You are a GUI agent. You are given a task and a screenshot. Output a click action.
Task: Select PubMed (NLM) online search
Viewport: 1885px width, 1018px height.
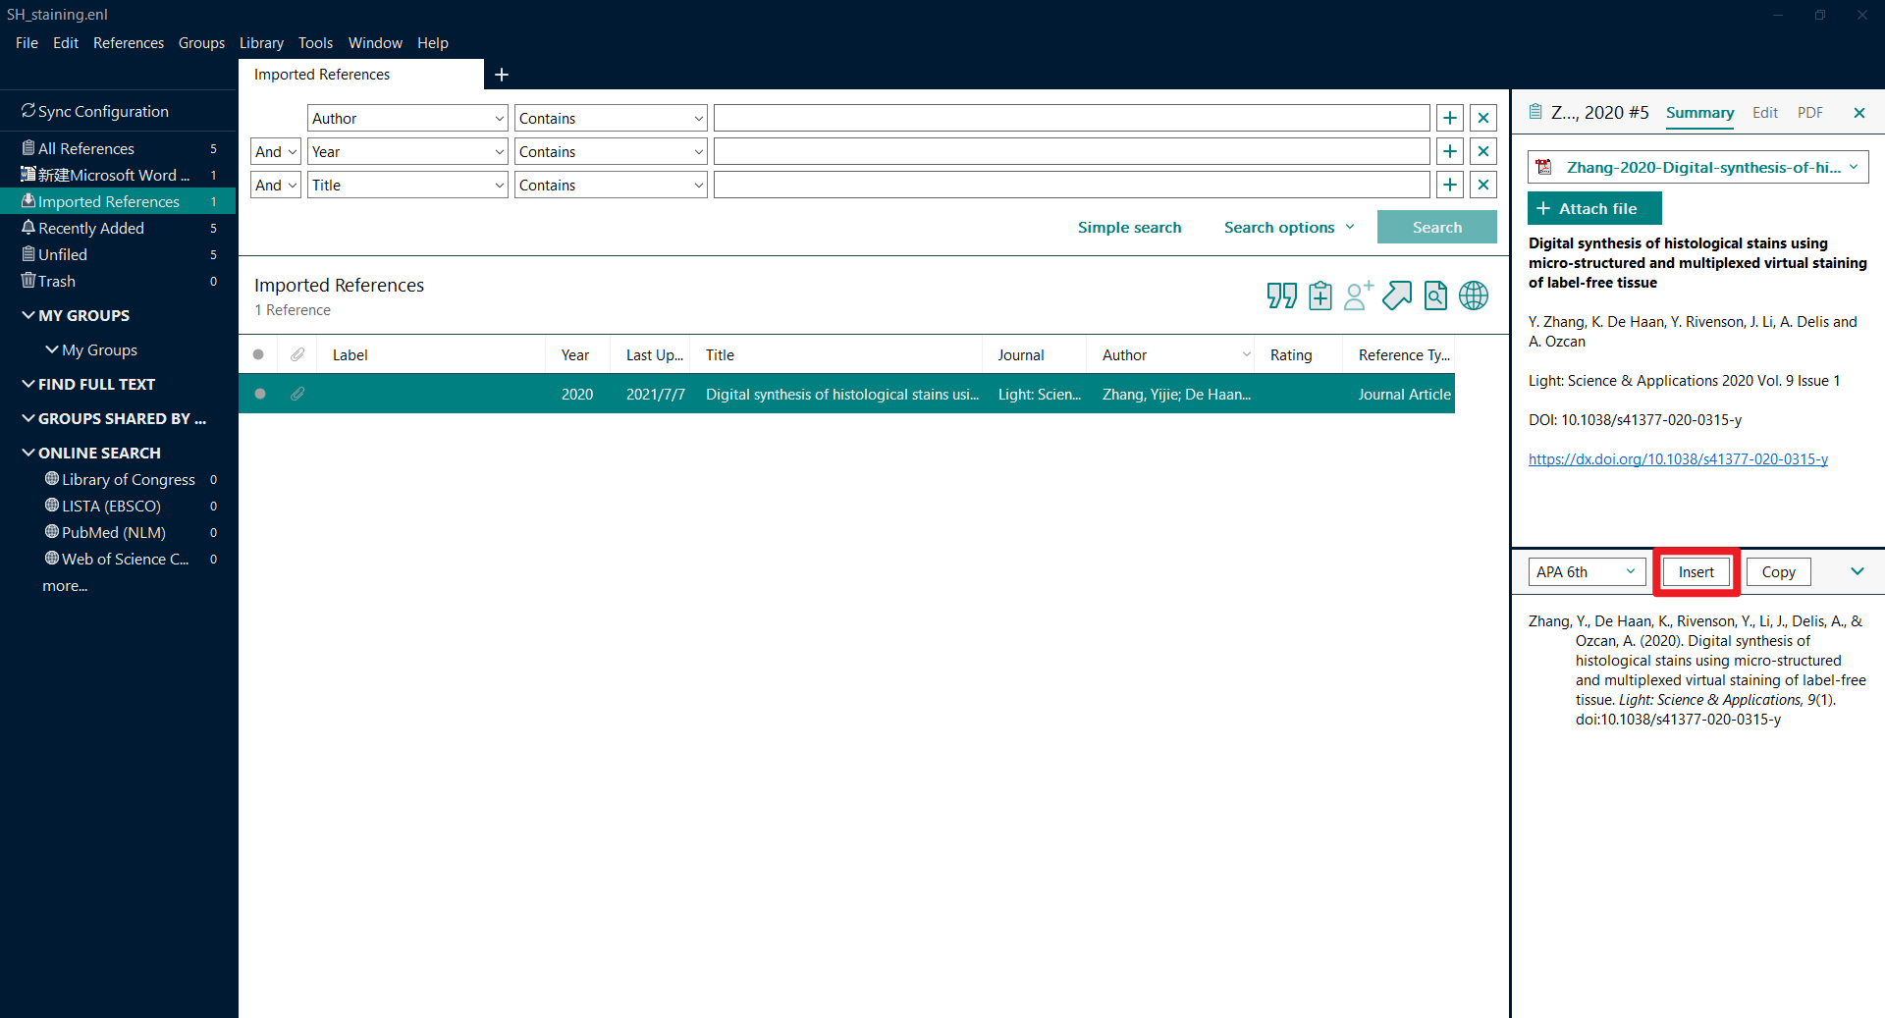pos(114,532)
